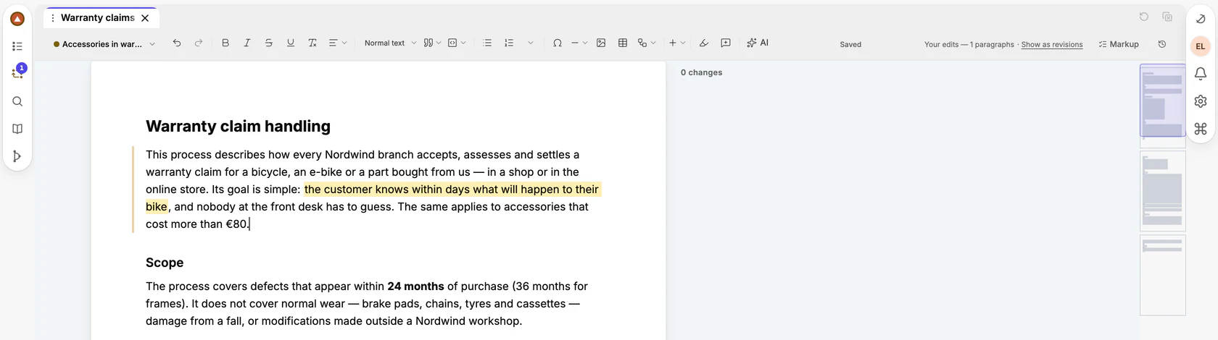Open the blockquote dropdown
The image size is (1218, 340).
(x=432, y=43)
